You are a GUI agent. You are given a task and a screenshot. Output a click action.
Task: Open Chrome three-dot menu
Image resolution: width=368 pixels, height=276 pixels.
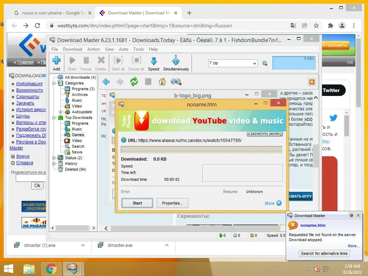click(354, 26)
